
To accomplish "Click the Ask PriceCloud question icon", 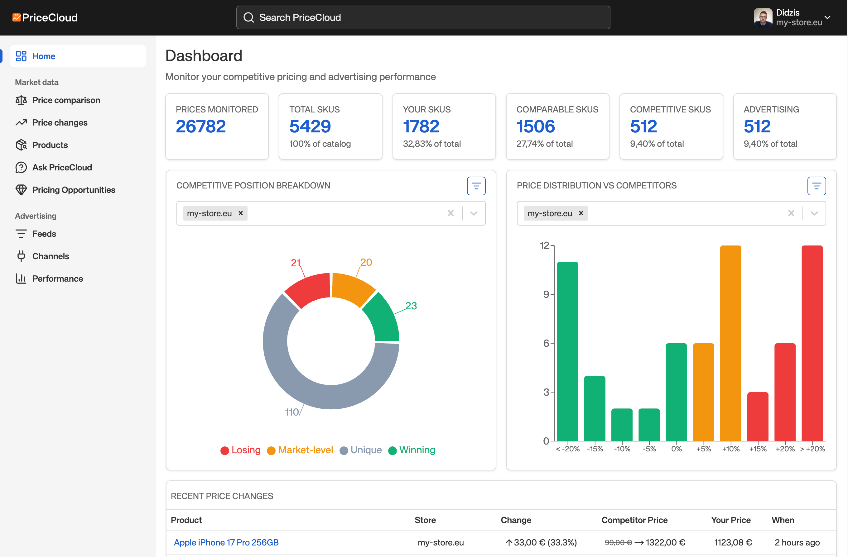I will click(21, 167).
